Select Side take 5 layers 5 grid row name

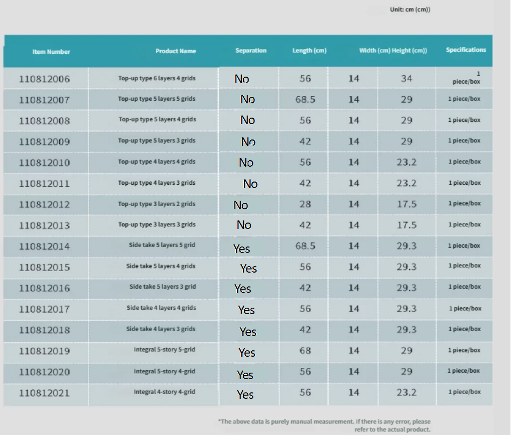click(161, 245)
